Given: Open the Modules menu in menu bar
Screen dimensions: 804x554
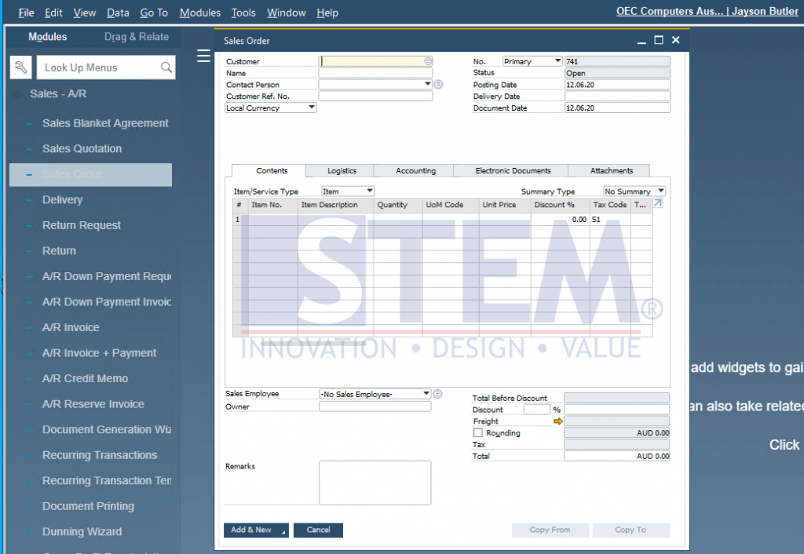Looking at the screenshot, I should [199, 13].
